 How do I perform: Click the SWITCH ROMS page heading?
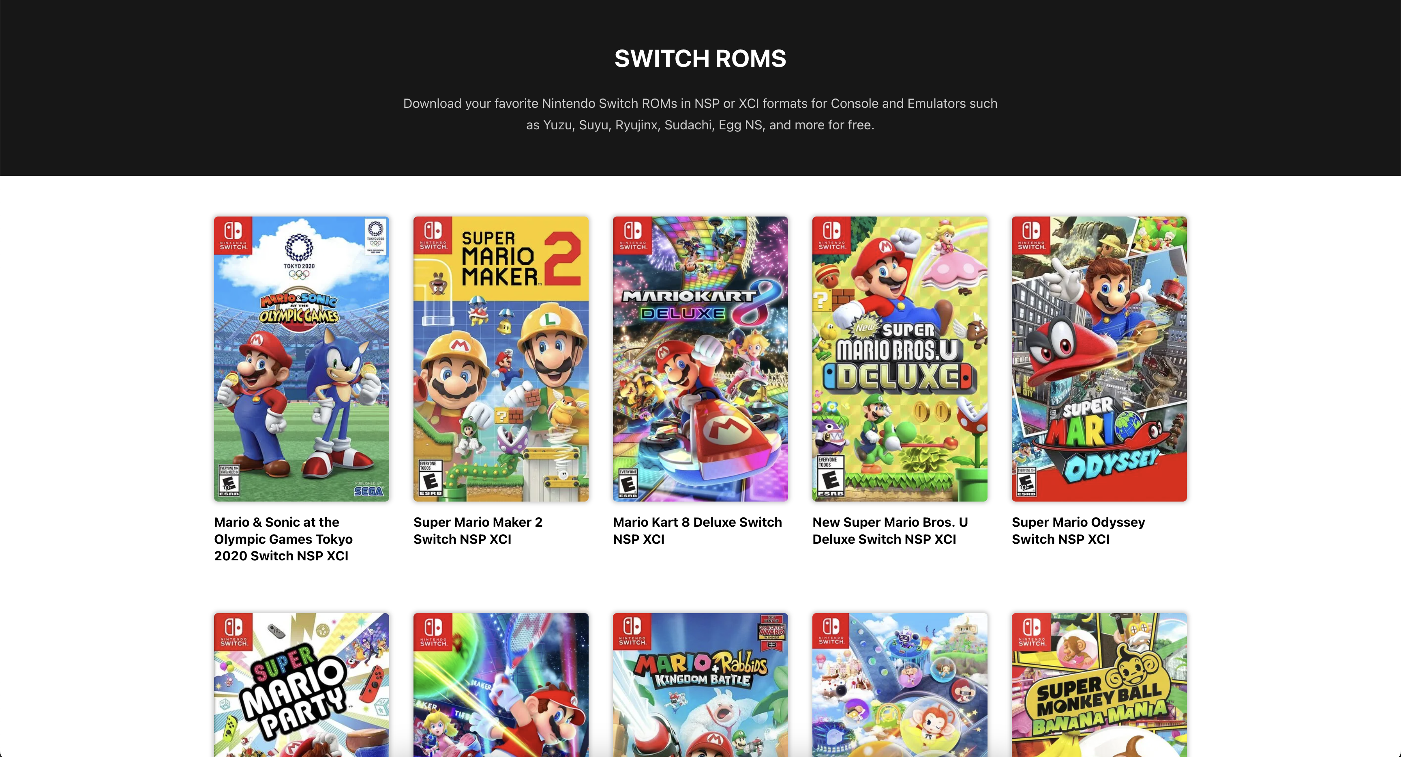point(700,58)
